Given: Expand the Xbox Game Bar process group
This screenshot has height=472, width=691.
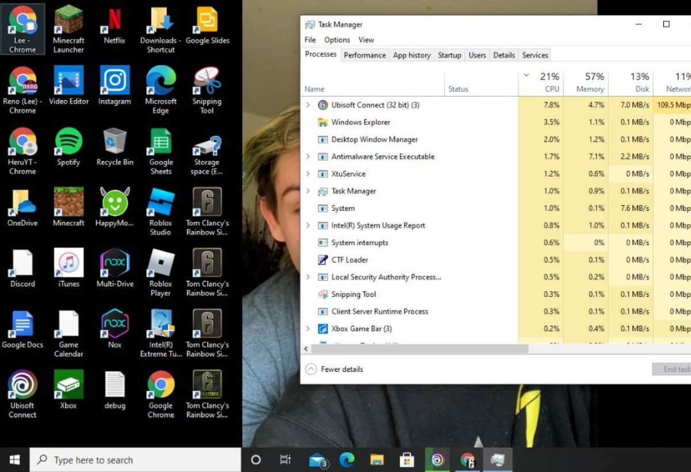Looking at the screenshot, I should click(307, 329).
